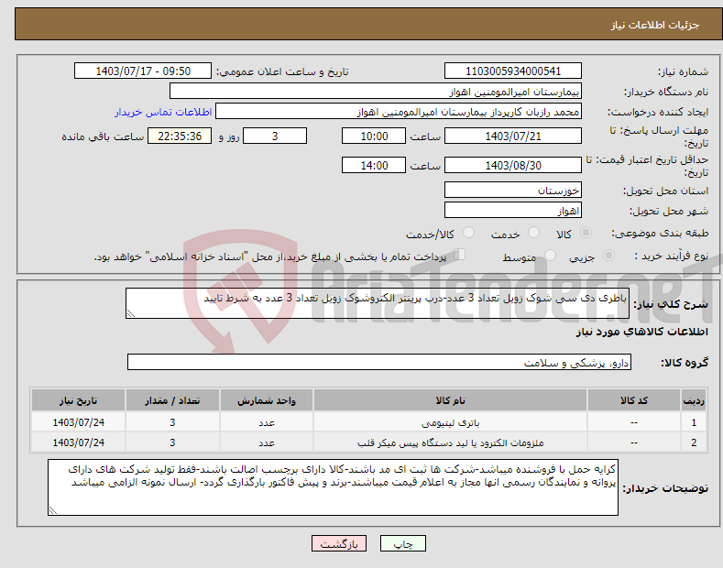
Task: Click the توضیحات خریدار notes textarea
Action: 333,487
